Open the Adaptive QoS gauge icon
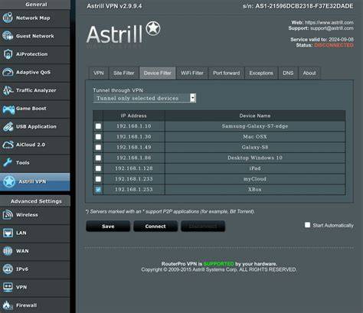 tap(8, 72)
